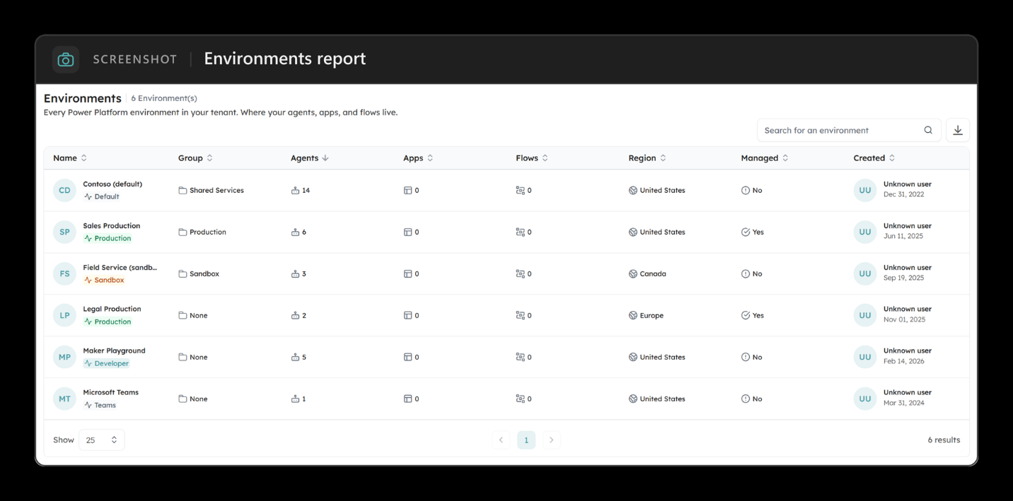Click the MP avatar for Maker Playground

(x=64, y=357)
